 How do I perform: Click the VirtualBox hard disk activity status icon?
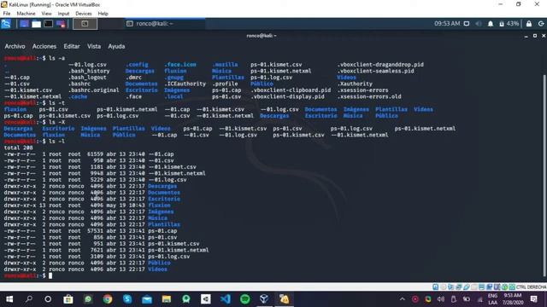435,287
